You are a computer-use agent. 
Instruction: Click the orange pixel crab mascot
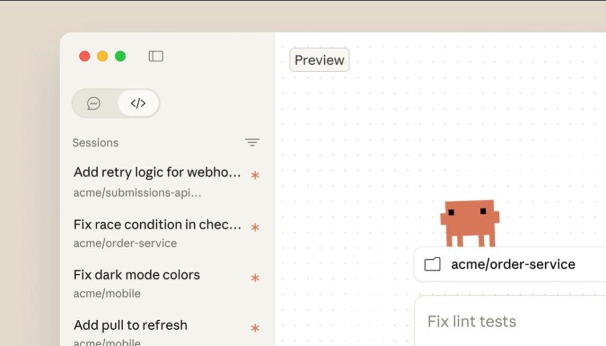pyautogui.click(x=469, y=222)
